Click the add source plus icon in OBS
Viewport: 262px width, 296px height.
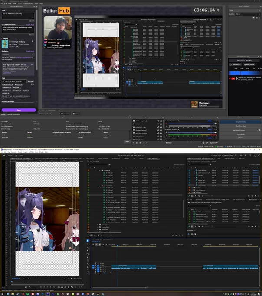(134, 143)
